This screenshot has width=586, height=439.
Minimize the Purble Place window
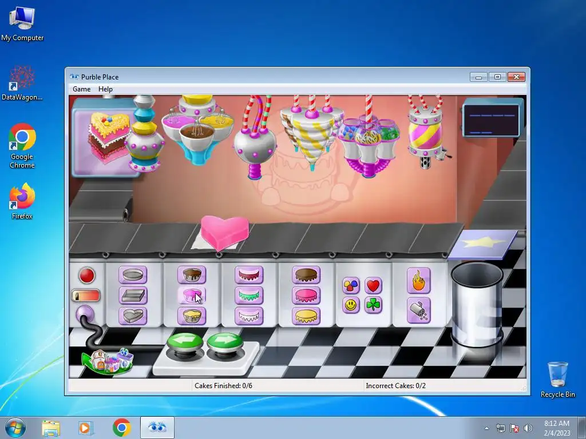tap(479, 77)
